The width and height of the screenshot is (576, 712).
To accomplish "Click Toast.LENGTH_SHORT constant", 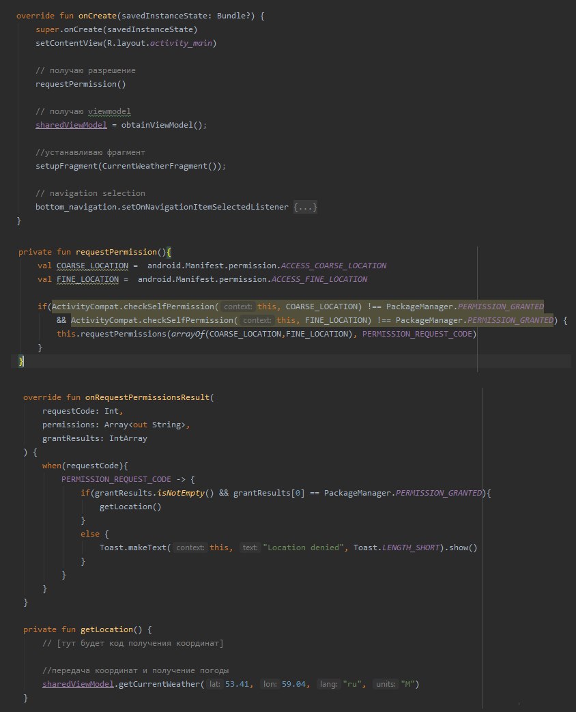I will [x=397, y=547].
